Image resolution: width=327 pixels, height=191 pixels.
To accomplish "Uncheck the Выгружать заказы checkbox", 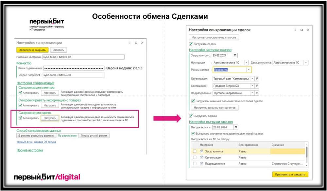I will (191, 116).
